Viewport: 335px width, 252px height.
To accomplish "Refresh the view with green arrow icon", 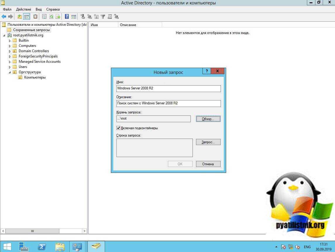I will pyautogui.click(x=51, y=16).
